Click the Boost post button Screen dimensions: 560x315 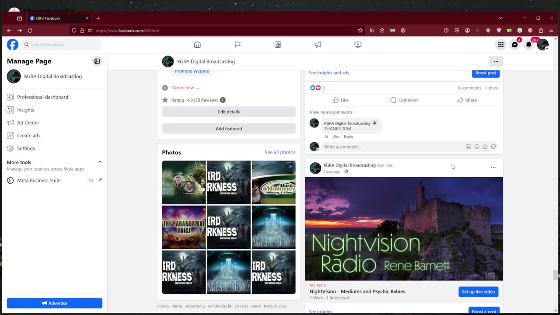(x=486, y=73)
